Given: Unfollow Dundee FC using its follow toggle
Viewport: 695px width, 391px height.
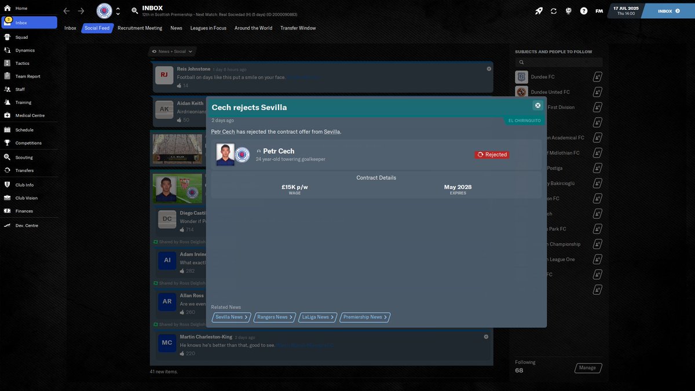Looking at the screenshot, I should 597,76.
